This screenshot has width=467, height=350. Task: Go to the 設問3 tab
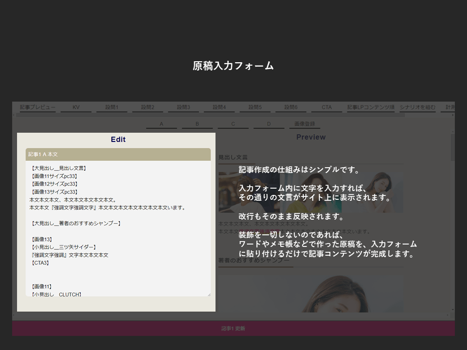(183, 107)
